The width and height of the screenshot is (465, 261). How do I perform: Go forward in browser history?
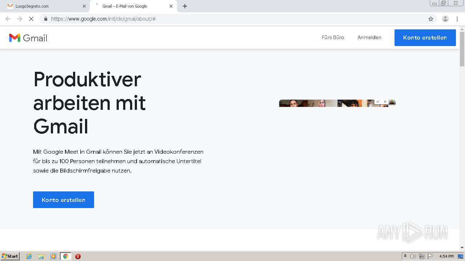(20, 19)
